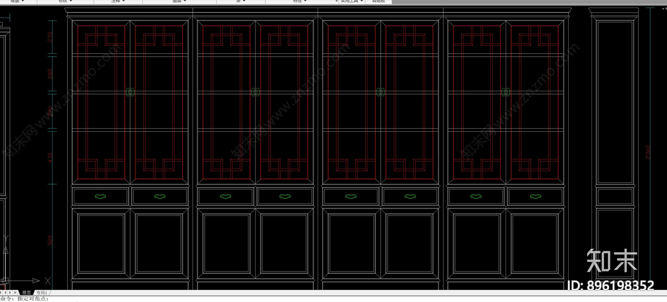
Task: Go to next layout tab arrow
Action: 10,292
